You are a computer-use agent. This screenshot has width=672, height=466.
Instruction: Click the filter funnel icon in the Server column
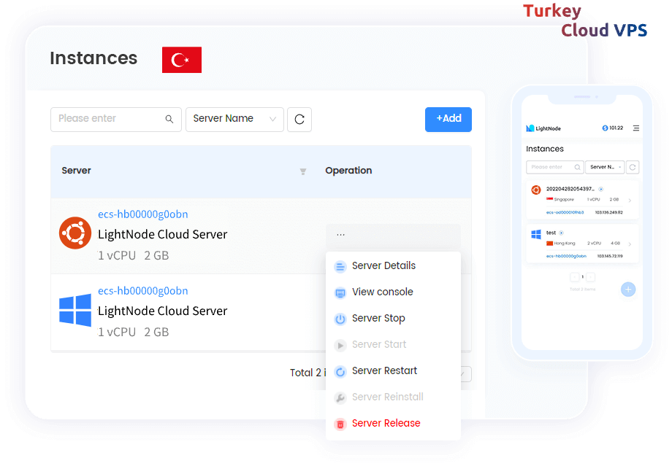302,171
